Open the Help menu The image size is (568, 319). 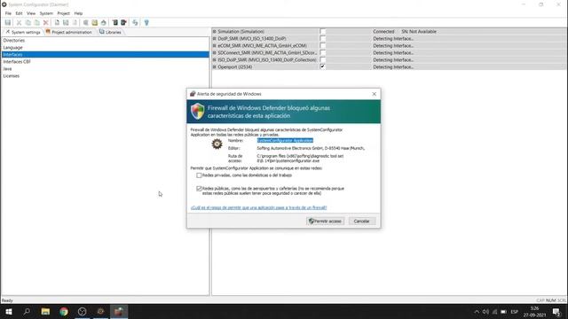click(x=78, y=13)
